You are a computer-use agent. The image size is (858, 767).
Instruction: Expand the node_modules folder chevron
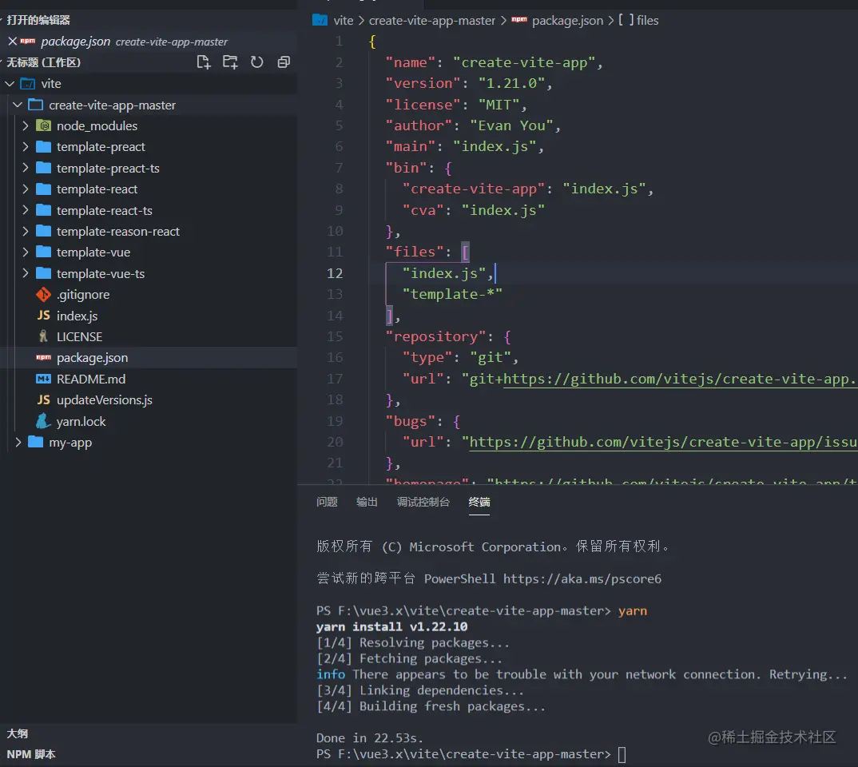[26, 125]
